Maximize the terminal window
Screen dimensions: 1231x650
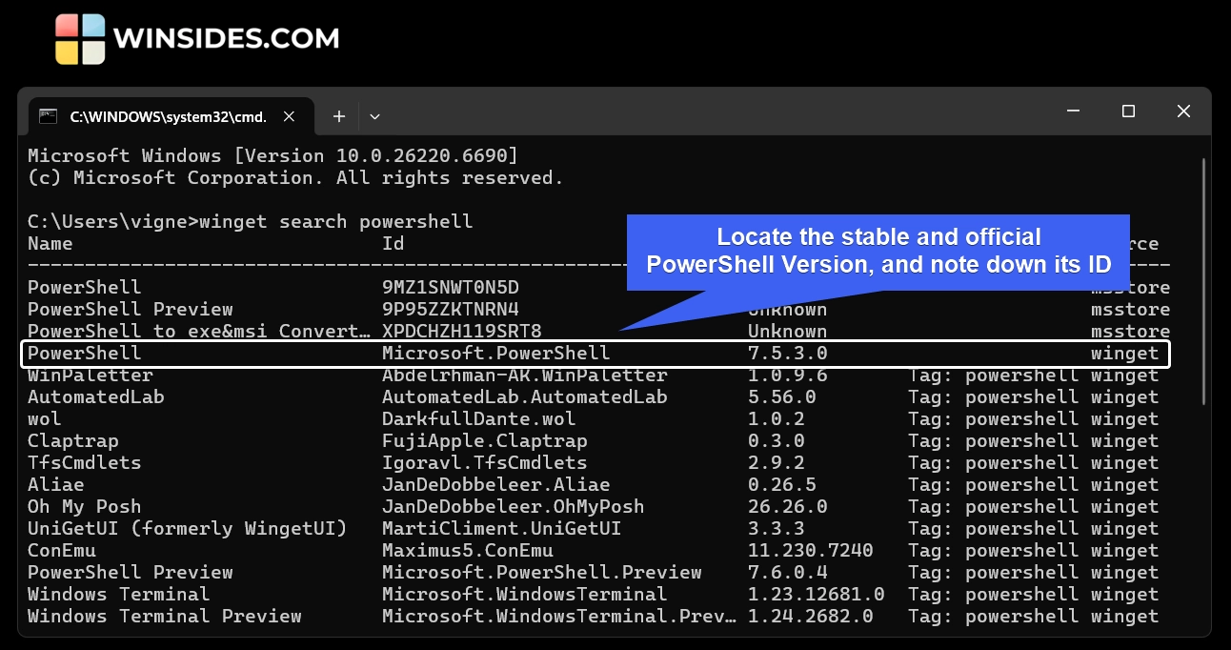1128,112
